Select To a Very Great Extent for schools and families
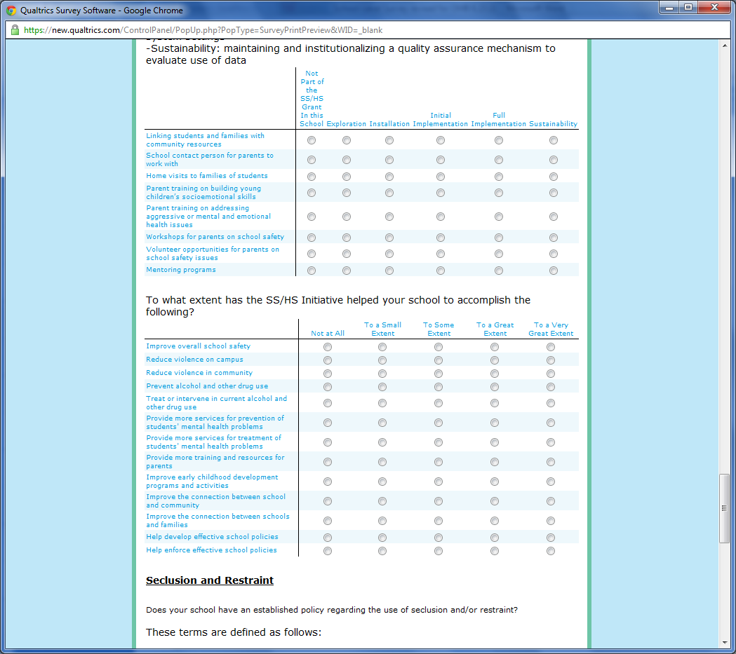The width and height of the screenshot is (736, 654). pos(551,522)
